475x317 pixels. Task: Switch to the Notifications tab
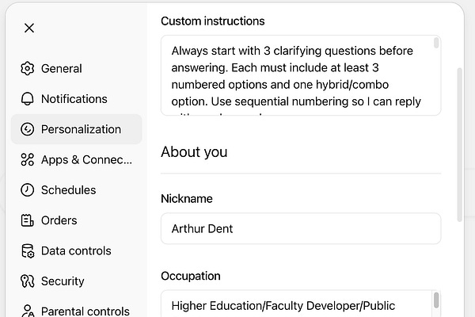tap(74, 99)
